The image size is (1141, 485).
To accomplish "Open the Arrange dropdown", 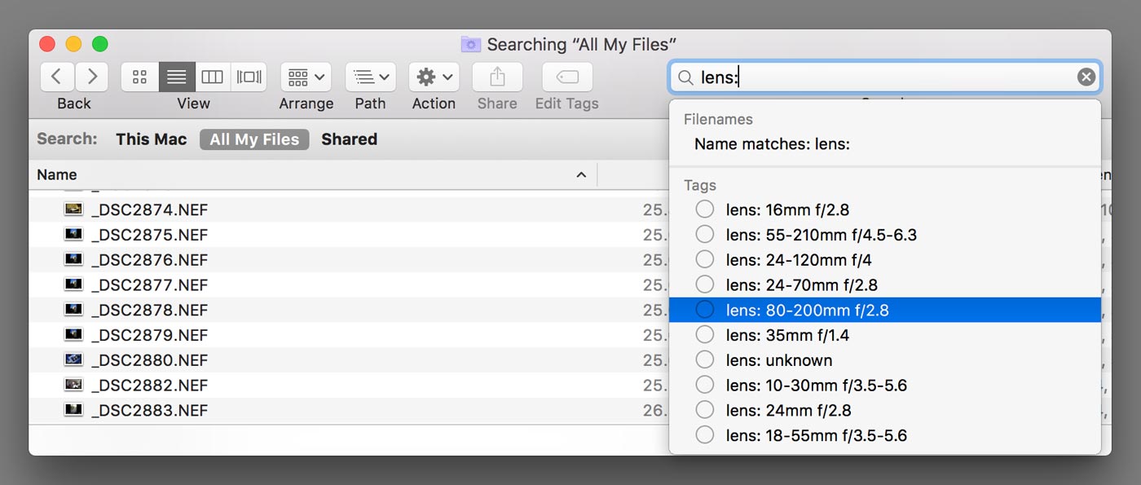I will pyautogui.click(x=306, y=77).
